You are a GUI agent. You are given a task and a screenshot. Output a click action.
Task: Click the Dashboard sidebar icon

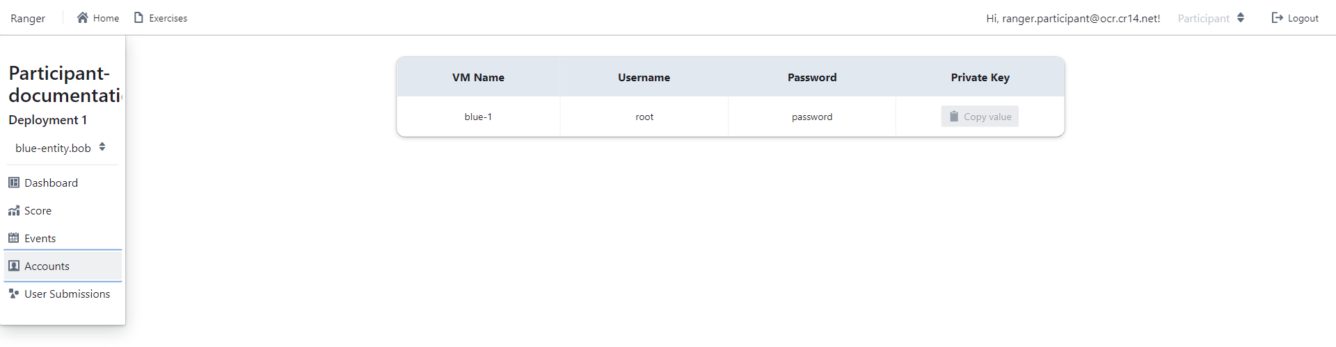pyautogui.click(x=14, y=183)
